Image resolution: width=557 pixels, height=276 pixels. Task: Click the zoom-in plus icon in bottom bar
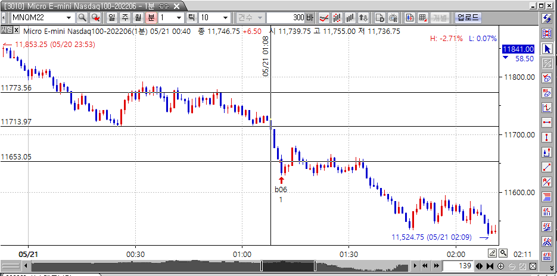(x=500, y=266)
